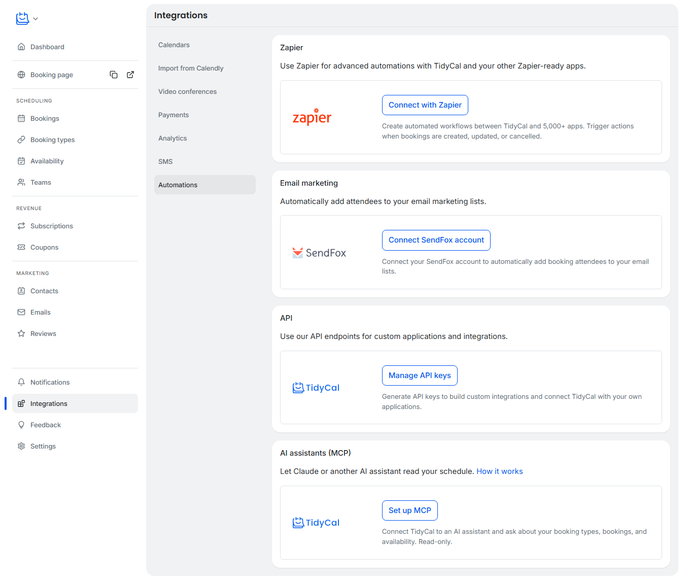The image size is (690, 580).
Task: Click the TidyCal logo icon at top left
Action: pos(22,18)
